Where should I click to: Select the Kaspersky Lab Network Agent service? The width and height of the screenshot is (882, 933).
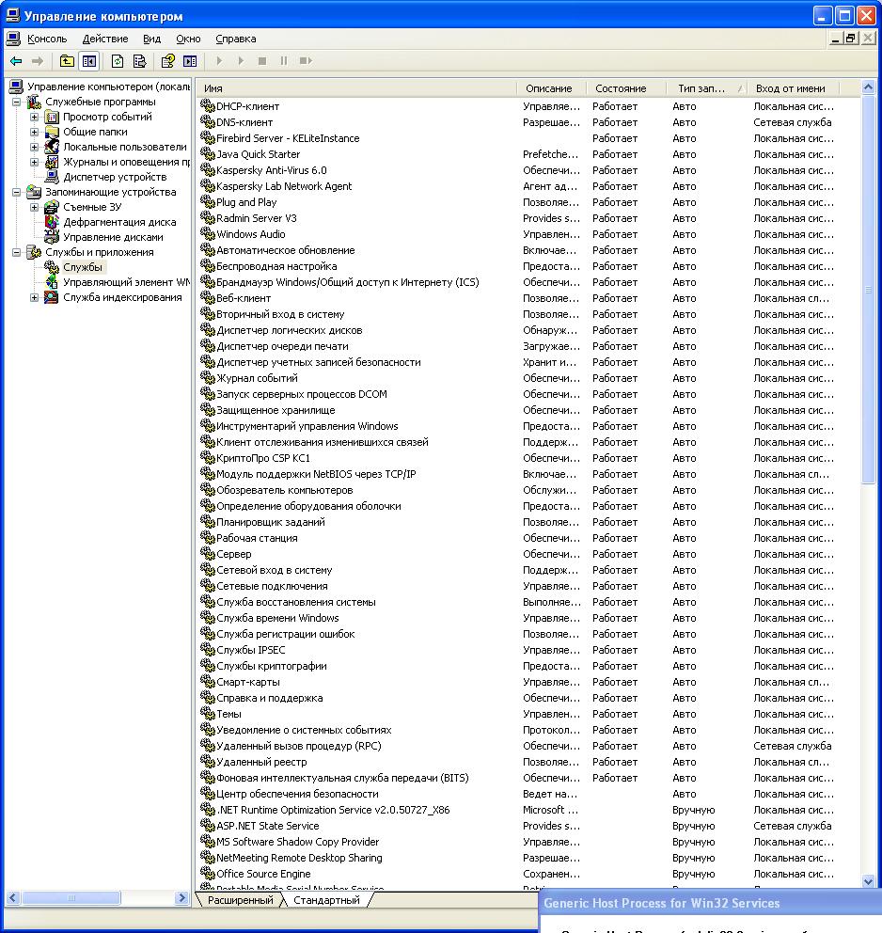tap(284, 187)
